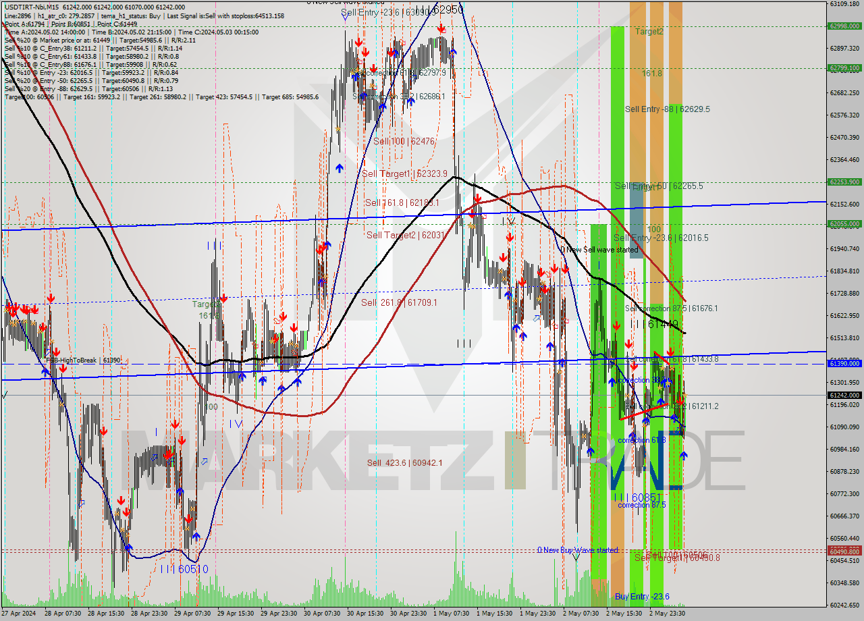The image size is (864, 621).
Task: Select the 'Sell Target1 | 62323.9' label
Action: (x=404, y=173)
